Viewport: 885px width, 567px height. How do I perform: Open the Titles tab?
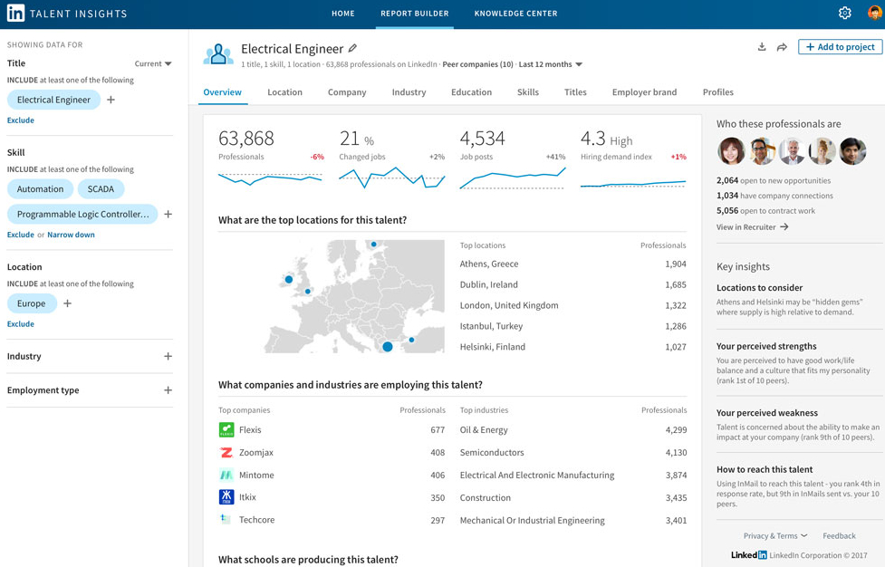[x=576, y=92]
